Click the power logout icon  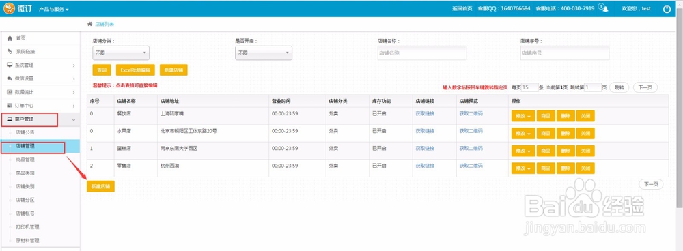point(667,9)
